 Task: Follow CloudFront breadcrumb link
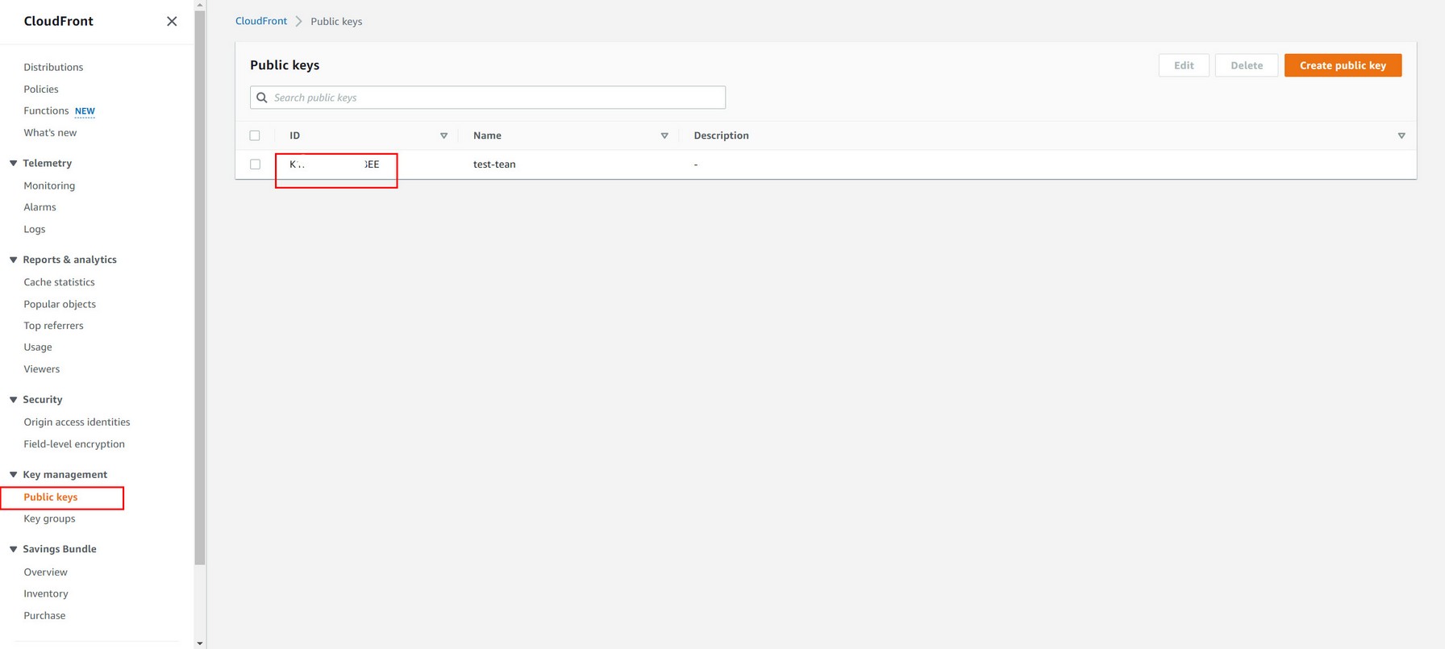point(261,21)
